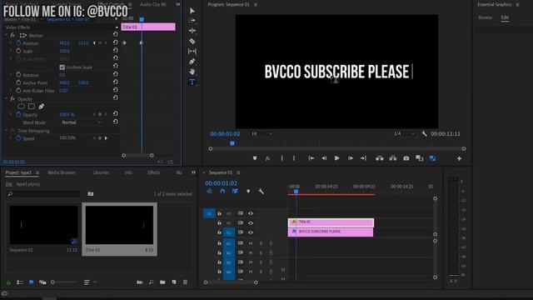
Task: Toggle animation stopwatch for Scale
Action: point(18,51)
